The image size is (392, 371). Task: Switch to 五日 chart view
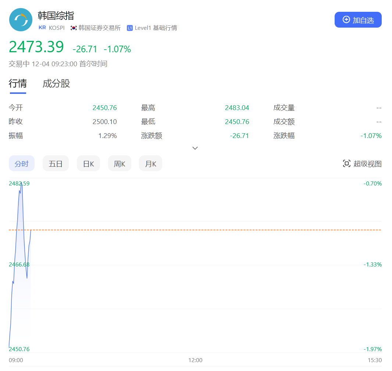pyautogui.click(x=56, y=163)
